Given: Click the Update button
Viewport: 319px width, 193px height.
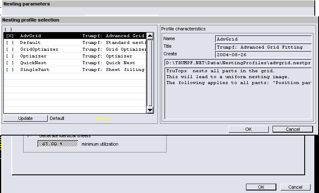Looking at the screenshot, I should point(25,118).
